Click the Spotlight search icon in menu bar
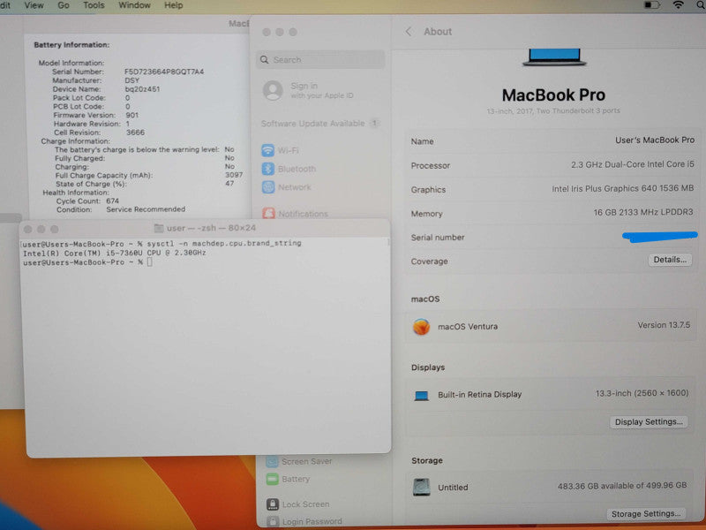This screenshot has width=706, height=530. (x=701, y=5)
